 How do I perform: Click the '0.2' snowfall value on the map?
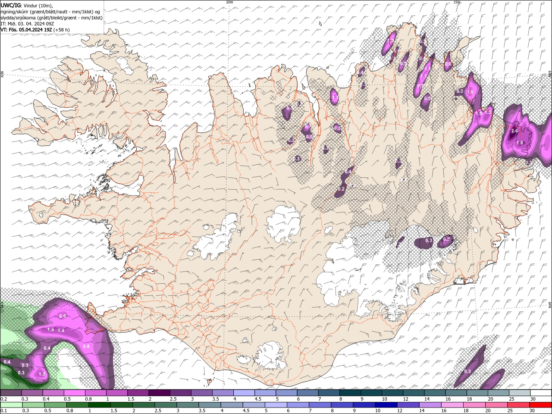pyautogui.click(x=341, y=189)
